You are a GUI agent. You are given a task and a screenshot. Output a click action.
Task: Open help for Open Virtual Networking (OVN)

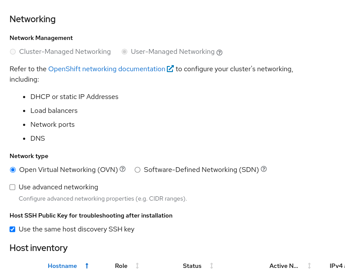coord(123,169)
